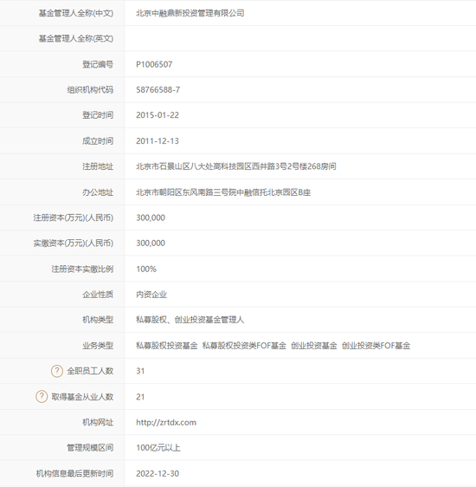476x487 pixels.
Task: Open the http://zrtdx.com website link
Action: (x=166, y=422)
